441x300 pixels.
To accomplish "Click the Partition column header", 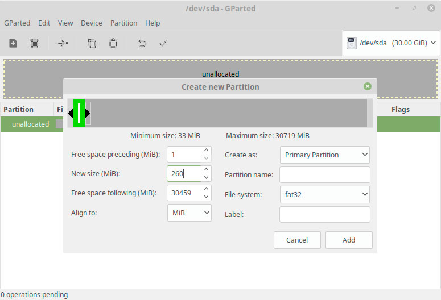I will [x=19, y=109].
